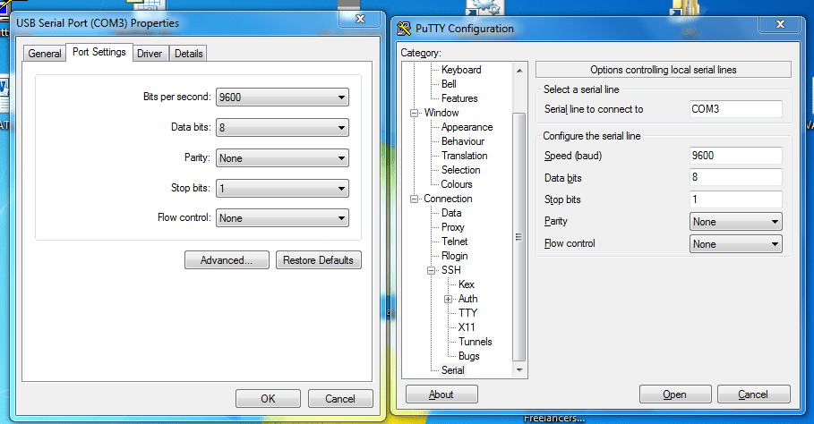The width and height of the screenshot is (814, 424).
Task: Select Bugs in category tree
Action: 468,356
